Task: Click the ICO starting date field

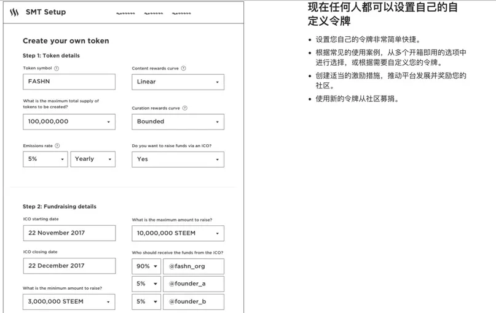Action: (x=69, y=233)
